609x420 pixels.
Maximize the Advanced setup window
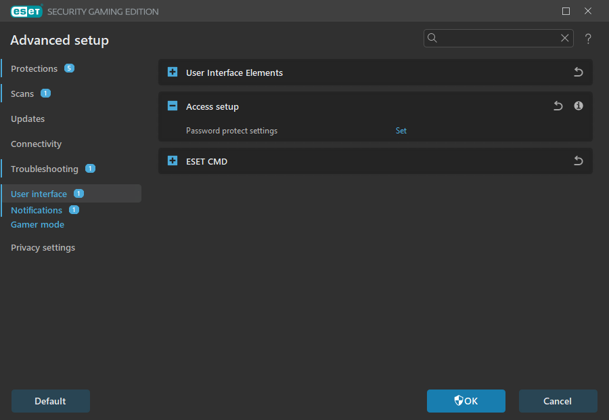pyautogui.click(x=566, y=11)
